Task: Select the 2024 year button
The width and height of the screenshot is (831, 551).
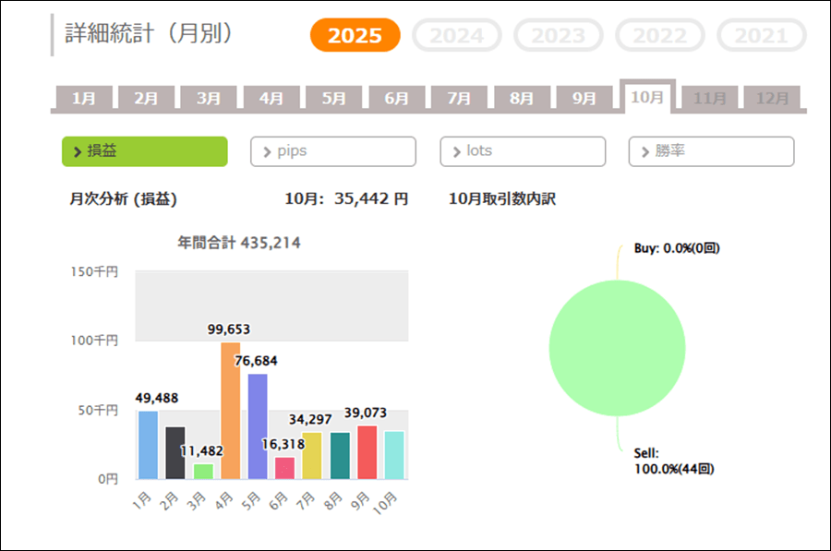Action: point(456,36)
